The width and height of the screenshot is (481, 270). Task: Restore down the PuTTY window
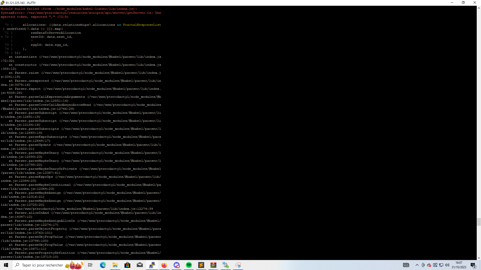[463, 3]
